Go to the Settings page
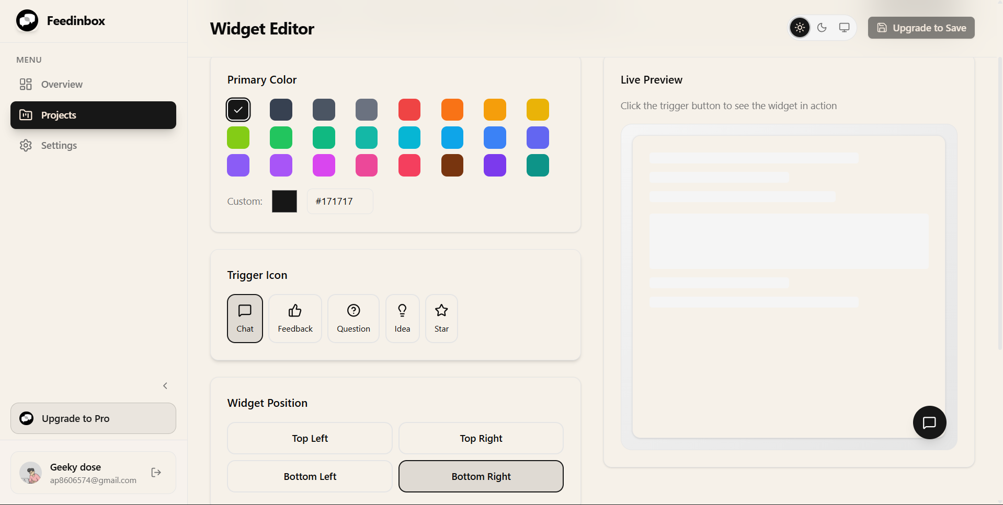This screenshot has width=1003, height=505. coord(59,145)
